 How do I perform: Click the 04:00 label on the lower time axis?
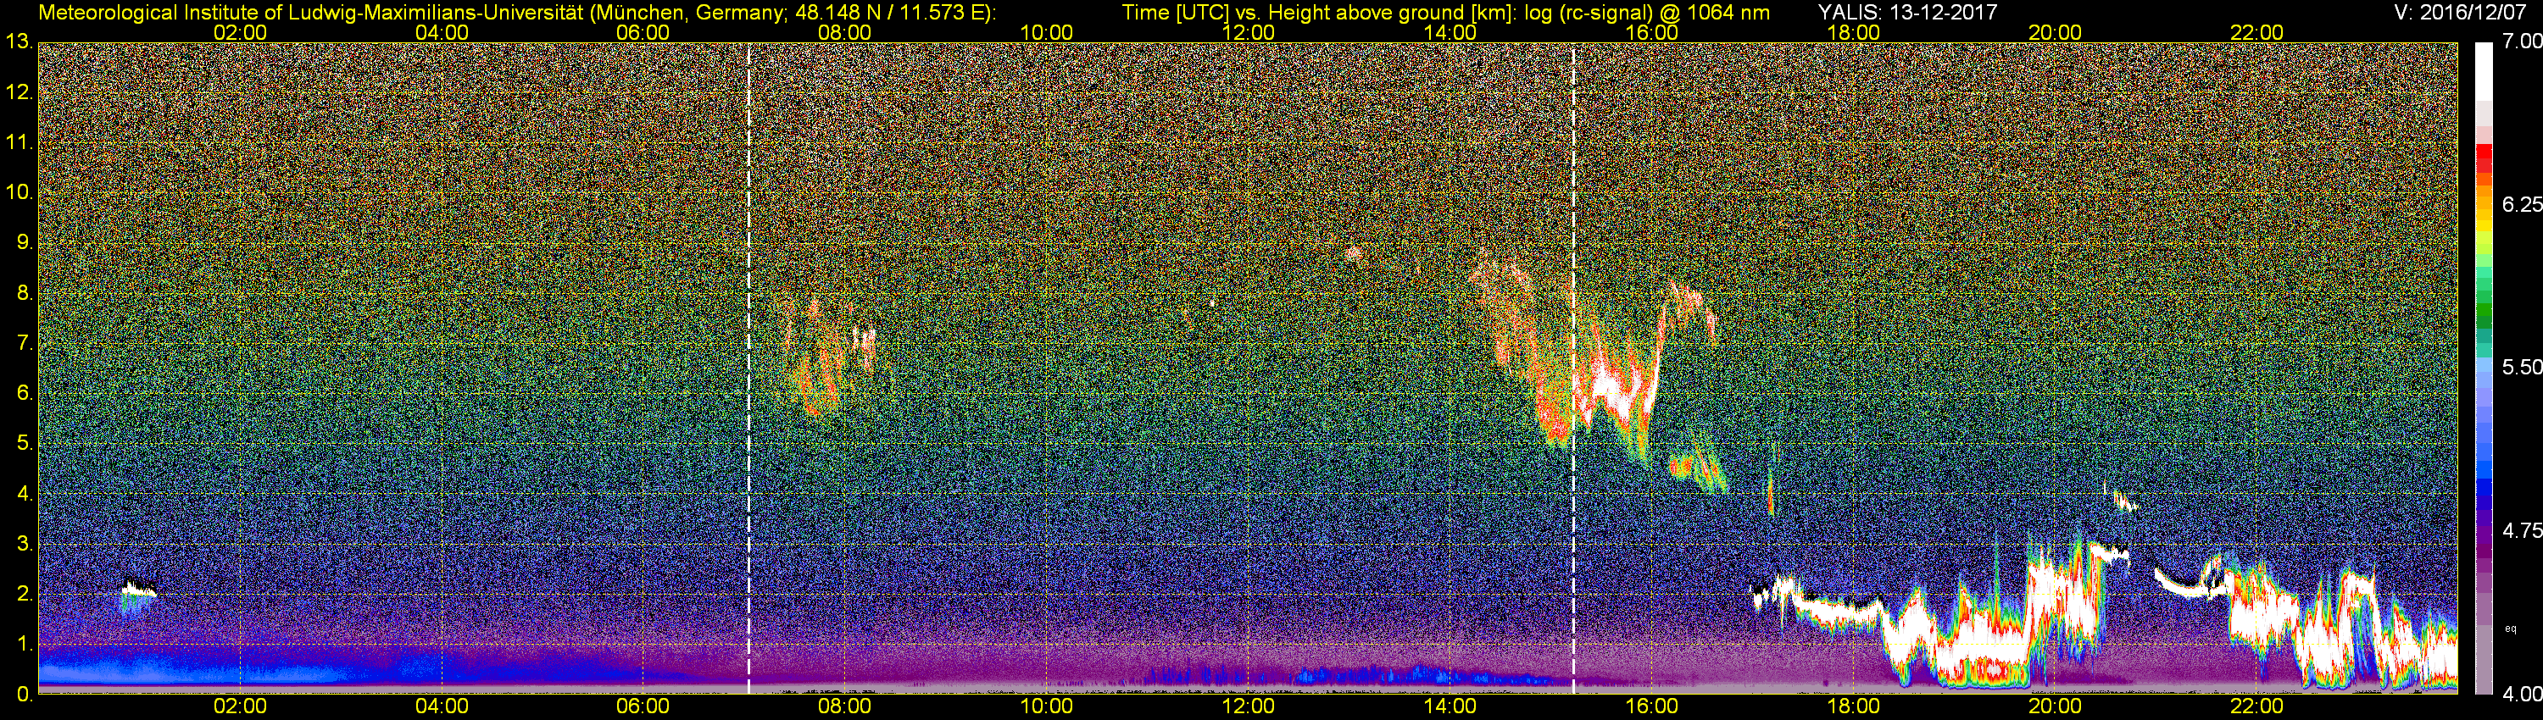(x=442, y=707)
